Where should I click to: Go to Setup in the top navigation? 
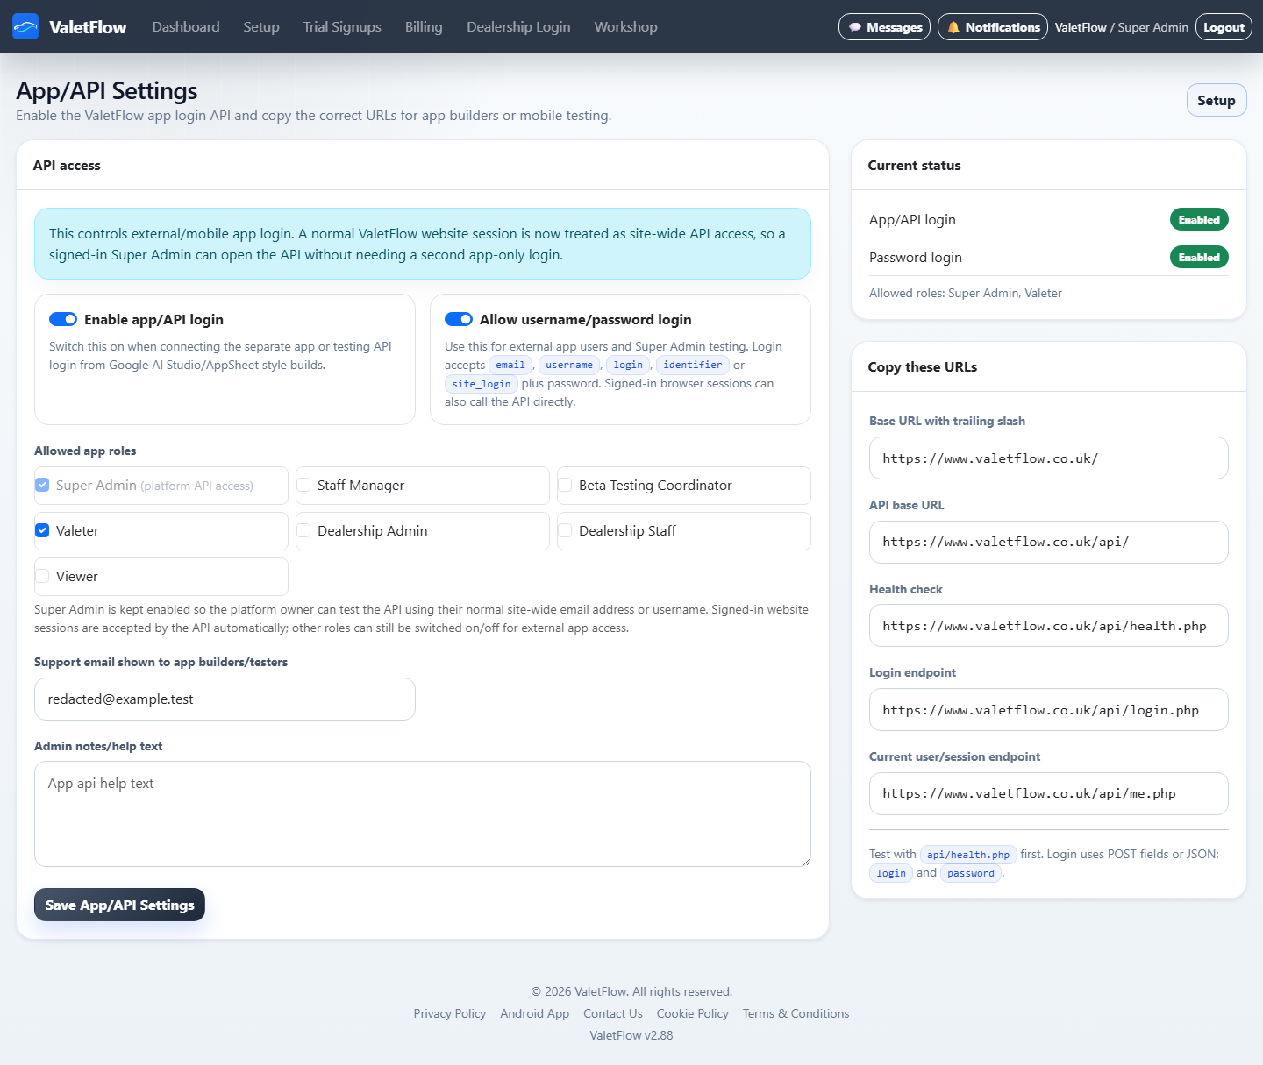coord(261,27)
